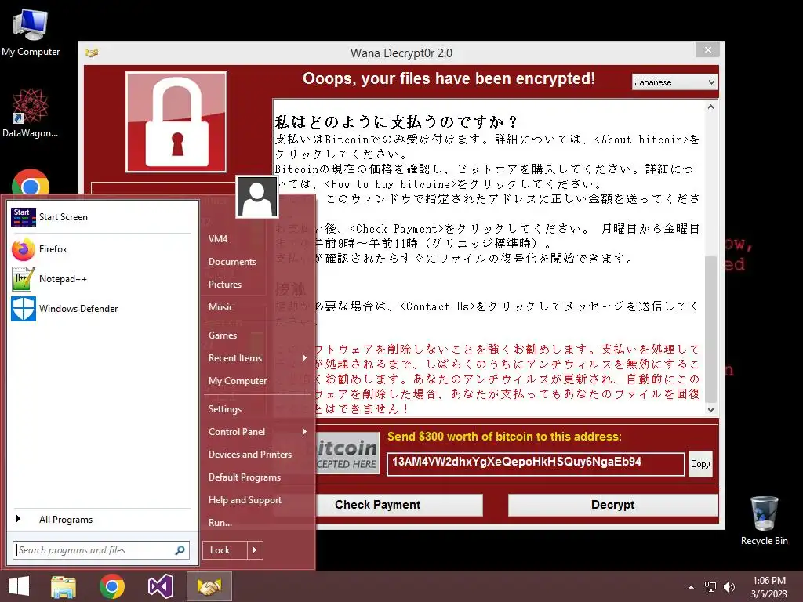The width and height of the screenshot is (803, 602).
Task: Click the Check Payment button
Action: point(398,505)
